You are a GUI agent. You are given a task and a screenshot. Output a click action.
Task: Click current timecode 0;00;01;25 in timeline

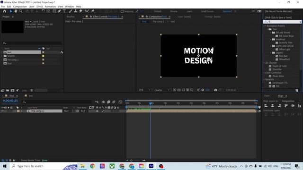(10, 101)
